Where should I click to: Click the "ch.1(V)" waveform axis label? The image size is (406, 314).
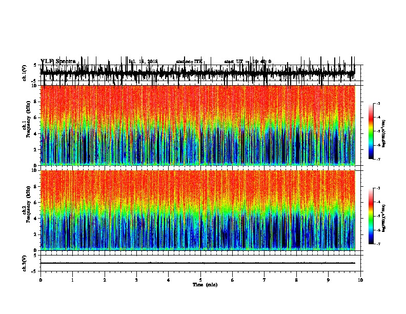pos(24,73)
